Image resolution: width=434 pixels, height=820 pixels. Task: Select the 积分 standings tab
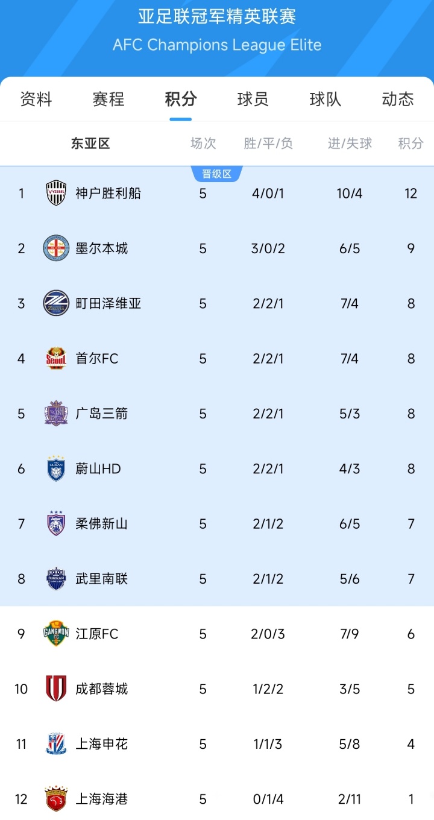pos(181,99)
